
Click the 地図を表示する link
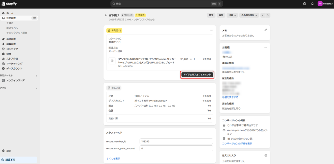(x=230, y=97)
